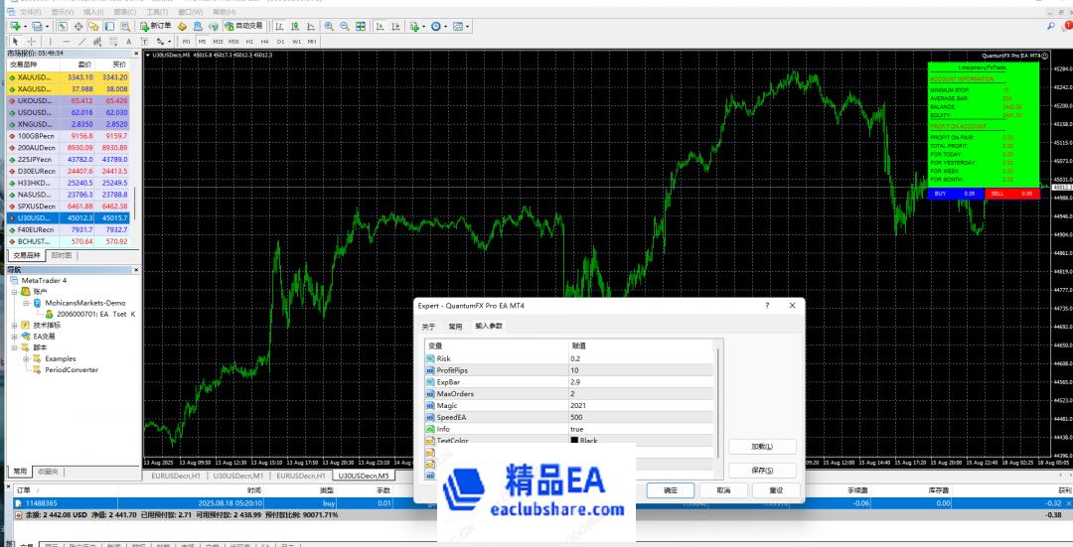Expand the 技术指标 tree node

click(x=13, y=325)
